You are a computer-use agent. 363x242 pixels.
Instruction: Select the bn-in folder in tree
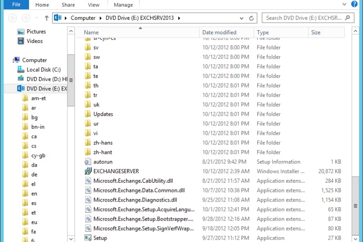click(38, 127)
